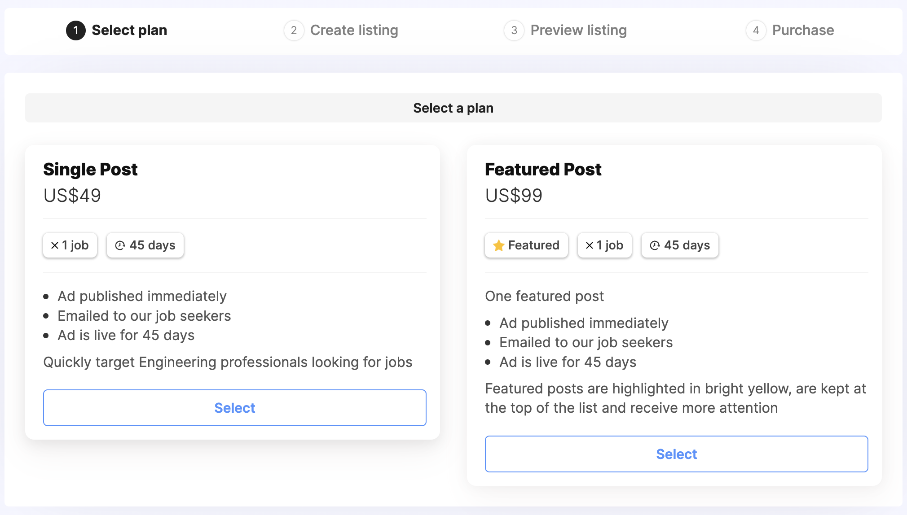Click Ad is live for 45 days in Single Post
The width and height of the screenshot is (907, 515).
126,335
